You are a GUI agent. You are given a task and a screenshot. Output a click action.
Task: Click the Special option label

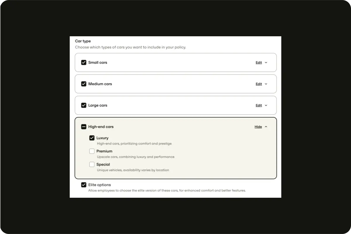coord(103,164)
